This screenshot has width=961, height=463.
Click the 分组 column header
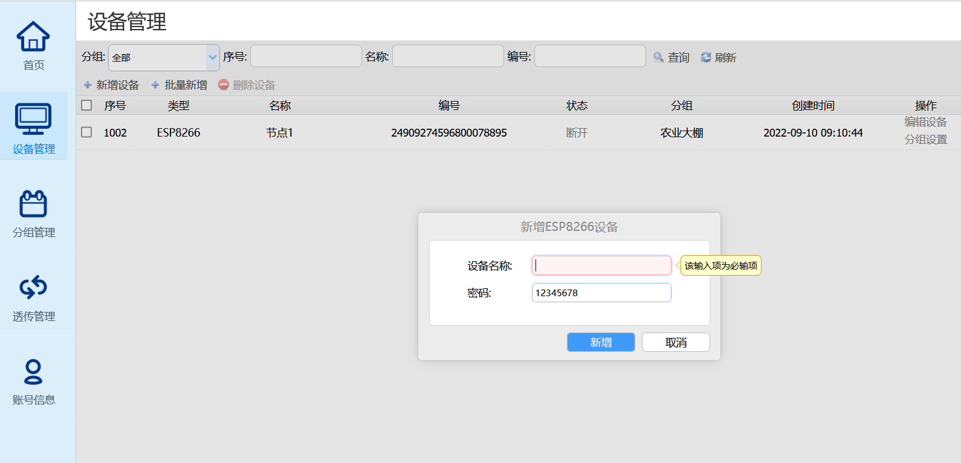(x=682, y=106)
